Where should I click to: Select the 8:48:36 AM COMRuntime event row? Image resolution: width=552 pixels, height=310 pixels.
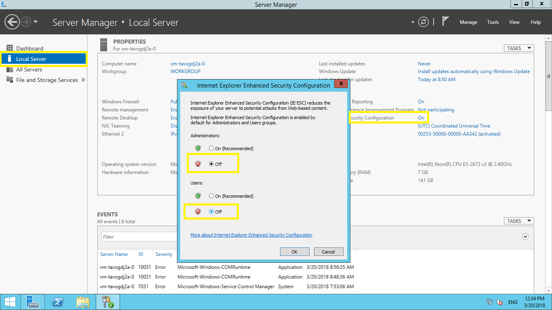316,277
